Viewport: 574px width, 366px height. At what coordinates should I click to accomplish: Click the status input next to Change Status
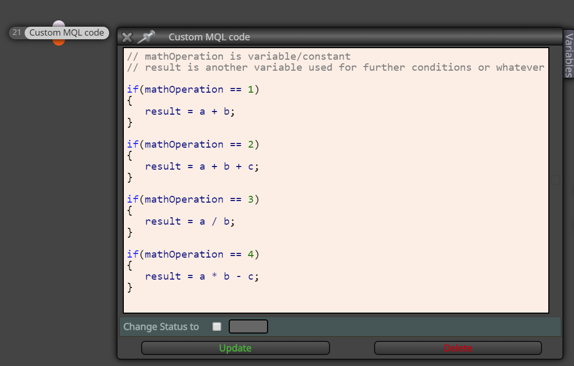click(248, 327)
